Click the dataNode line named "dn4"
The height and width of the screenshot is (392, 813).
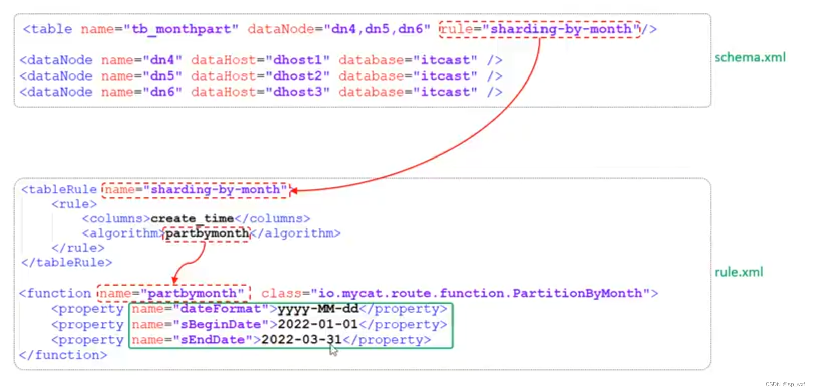260,60
